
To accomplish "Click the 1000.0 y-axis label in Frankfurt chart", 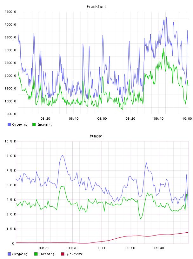I will coord(10,101).
